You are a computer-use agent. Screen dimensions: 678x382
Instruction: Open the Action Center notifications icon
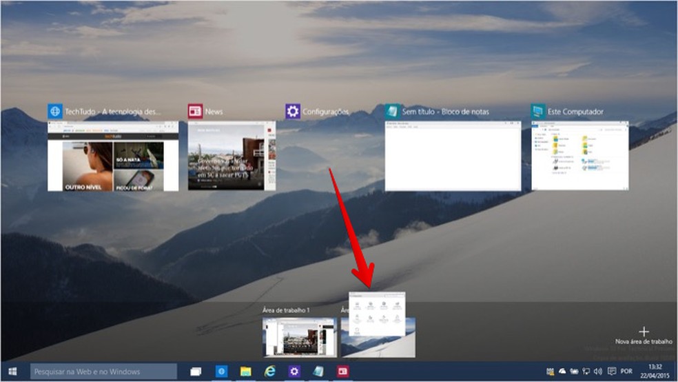pyautogui.click(x=611, y=371)
